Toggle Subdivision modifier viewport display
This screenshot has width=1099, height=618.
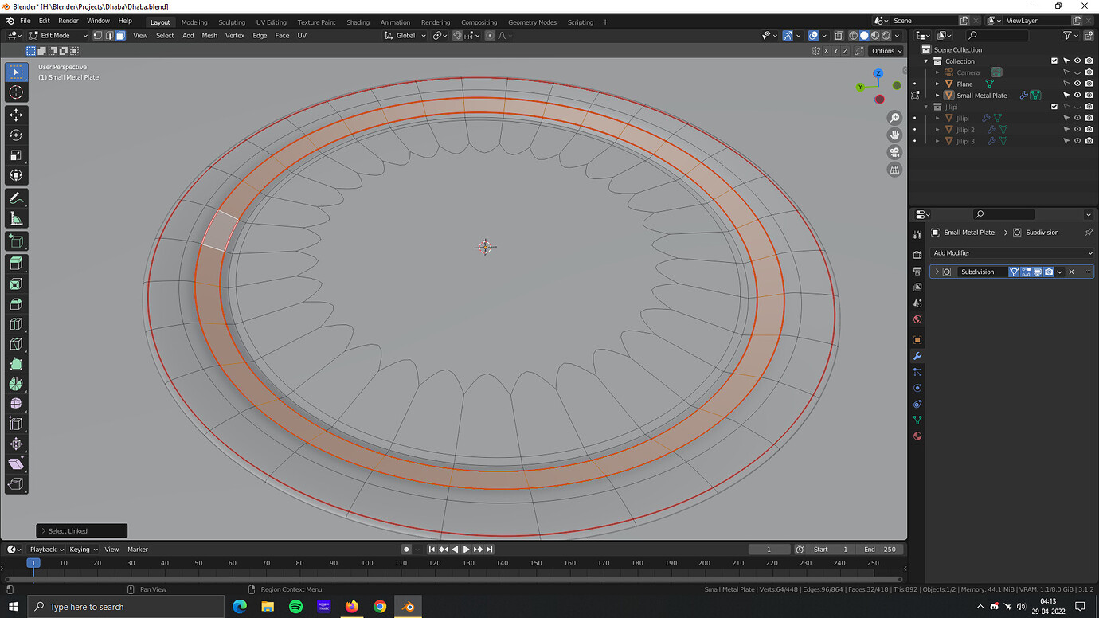coord(1037,272)
